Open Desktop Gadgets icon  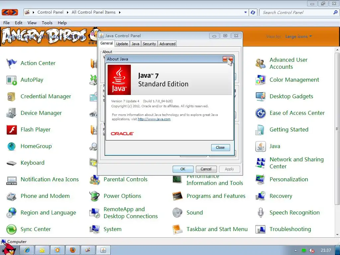260,97
